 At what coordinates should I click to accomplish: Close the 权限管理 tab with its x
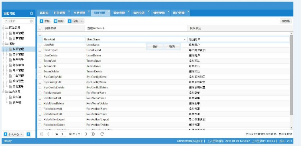[x=109, y=12]
